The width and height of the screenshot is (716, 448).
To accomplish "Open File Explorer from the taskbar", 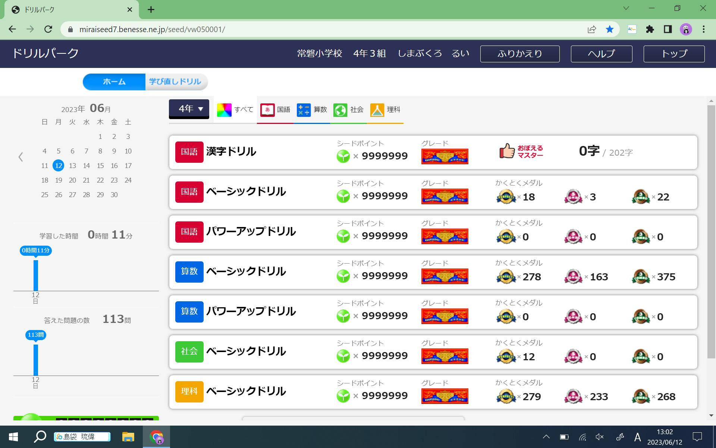I will click(x=128, y=437).
